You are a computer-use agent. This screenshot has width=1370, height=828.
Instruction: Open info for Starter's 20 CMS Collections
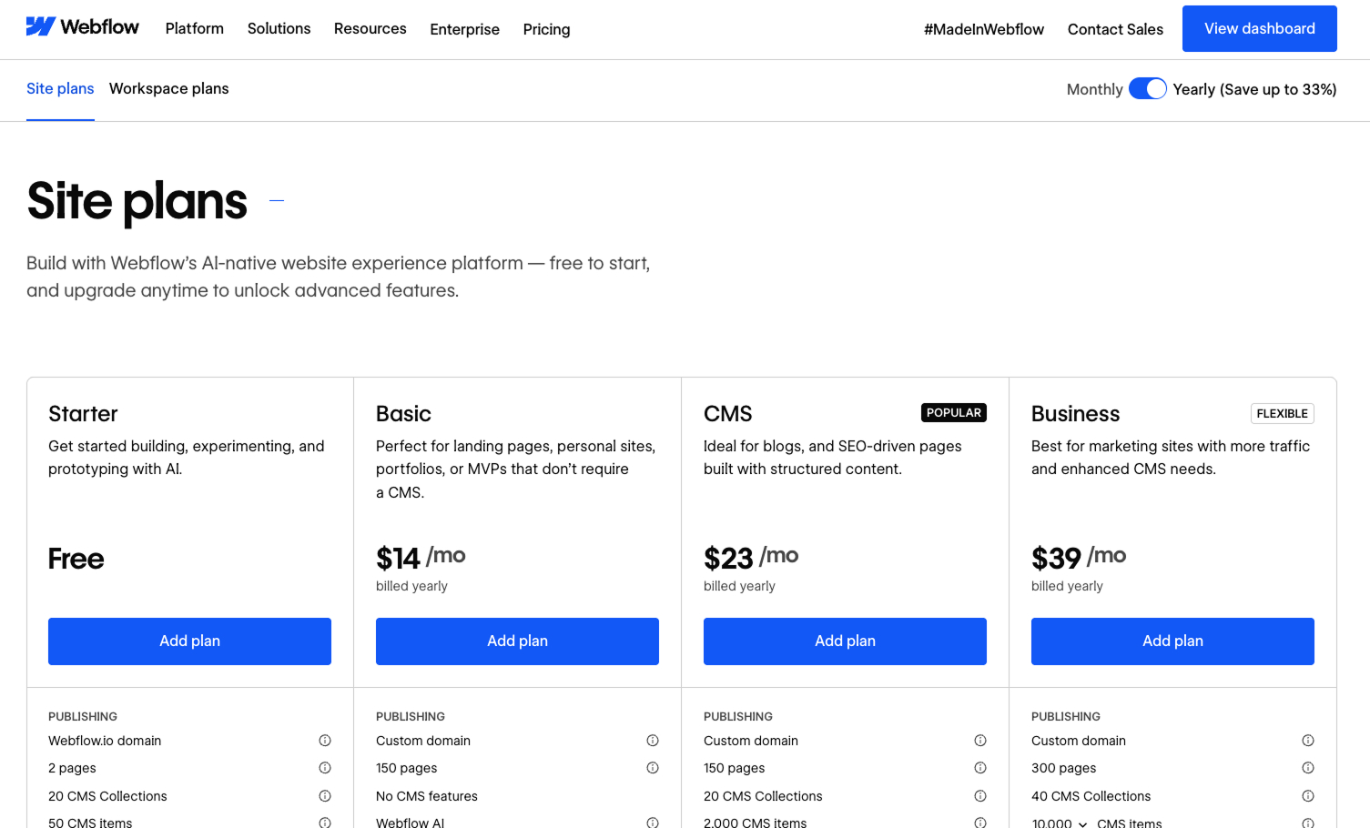[325, 796]
